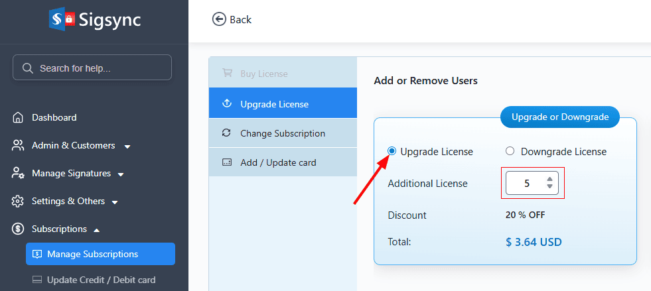The image size is (651, 291).
Task: Expand the Manage Signatures dropdown arrow
Action: coord(121,174)
